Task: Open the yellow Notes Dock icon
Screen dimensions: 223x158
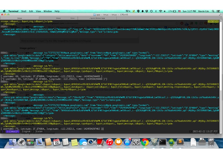Action: [x=74, y=142]
